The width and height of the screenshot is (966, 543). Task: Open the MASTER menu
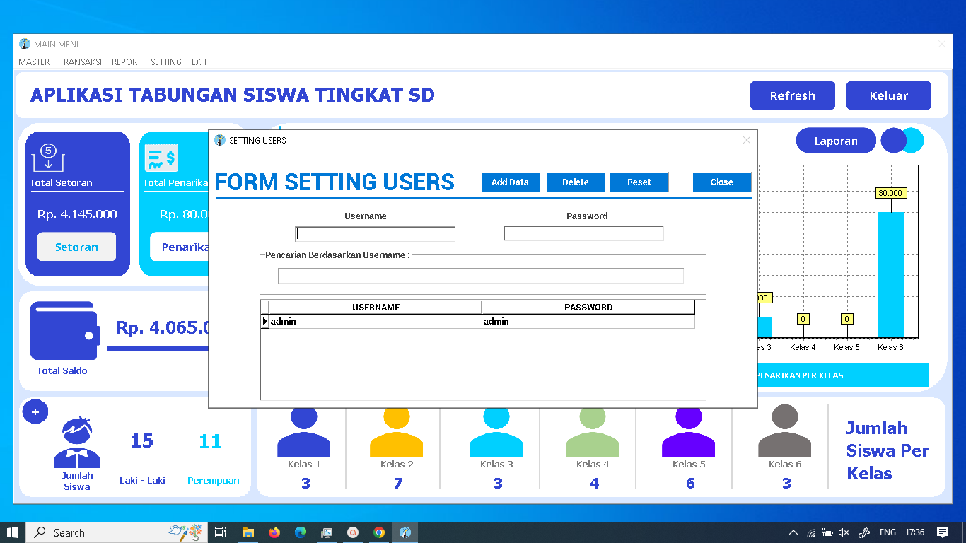coord(33,62)
